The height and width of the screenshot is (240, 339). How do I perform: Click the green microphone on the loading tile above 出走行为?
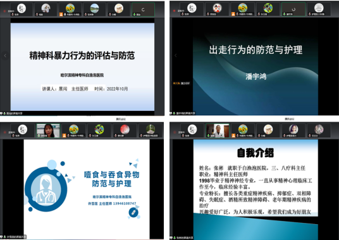click(285, 14)
